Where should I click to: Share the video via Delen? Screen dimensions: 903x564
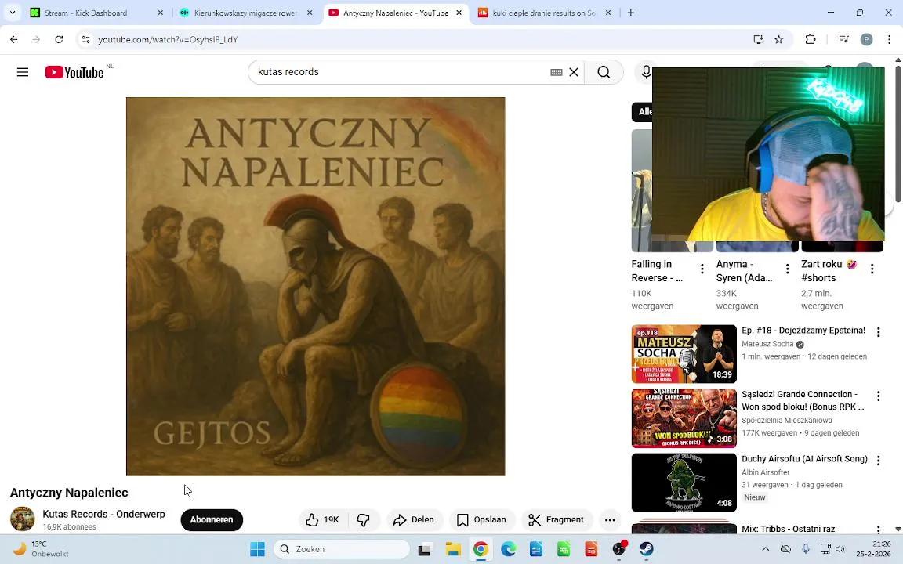pos(414,519)
